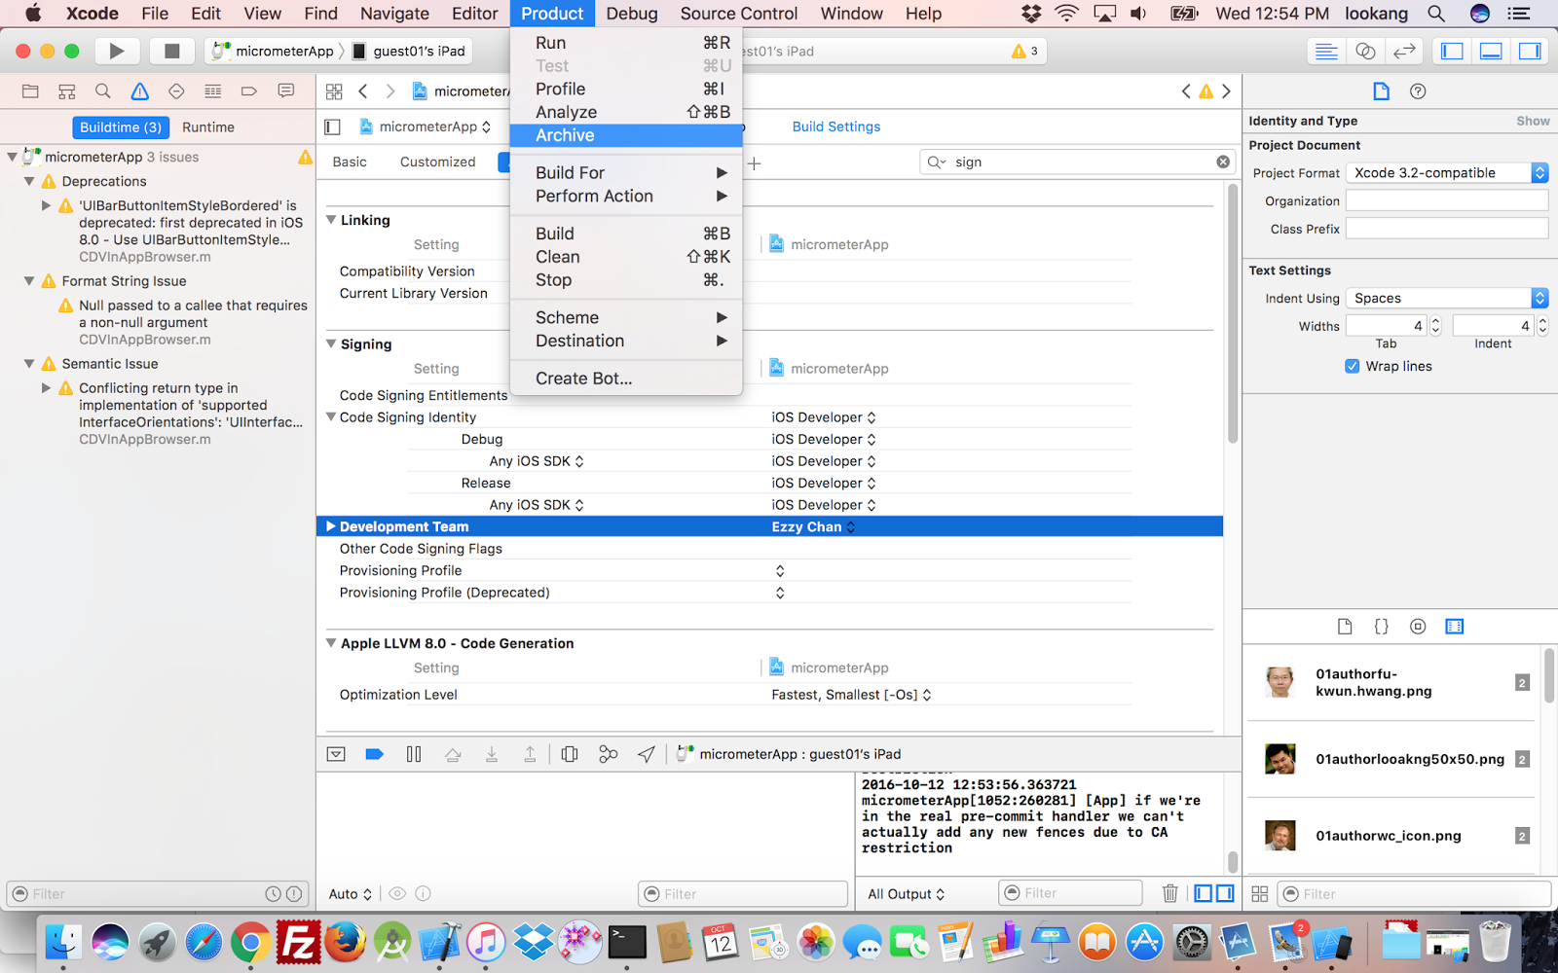Select the Issue navigator warning icon
This screenshot has width=1558, height=973.
(x=140, y=91)
